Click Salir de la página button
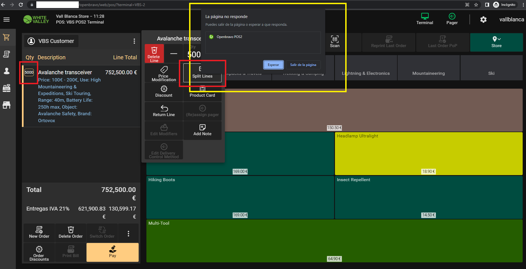Screen dimensions: 526x269 coord(303,65)
